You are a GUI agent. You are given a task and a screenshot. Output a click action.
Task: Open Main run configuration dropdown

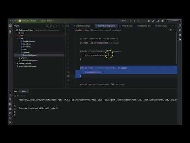tap(125, 21)
